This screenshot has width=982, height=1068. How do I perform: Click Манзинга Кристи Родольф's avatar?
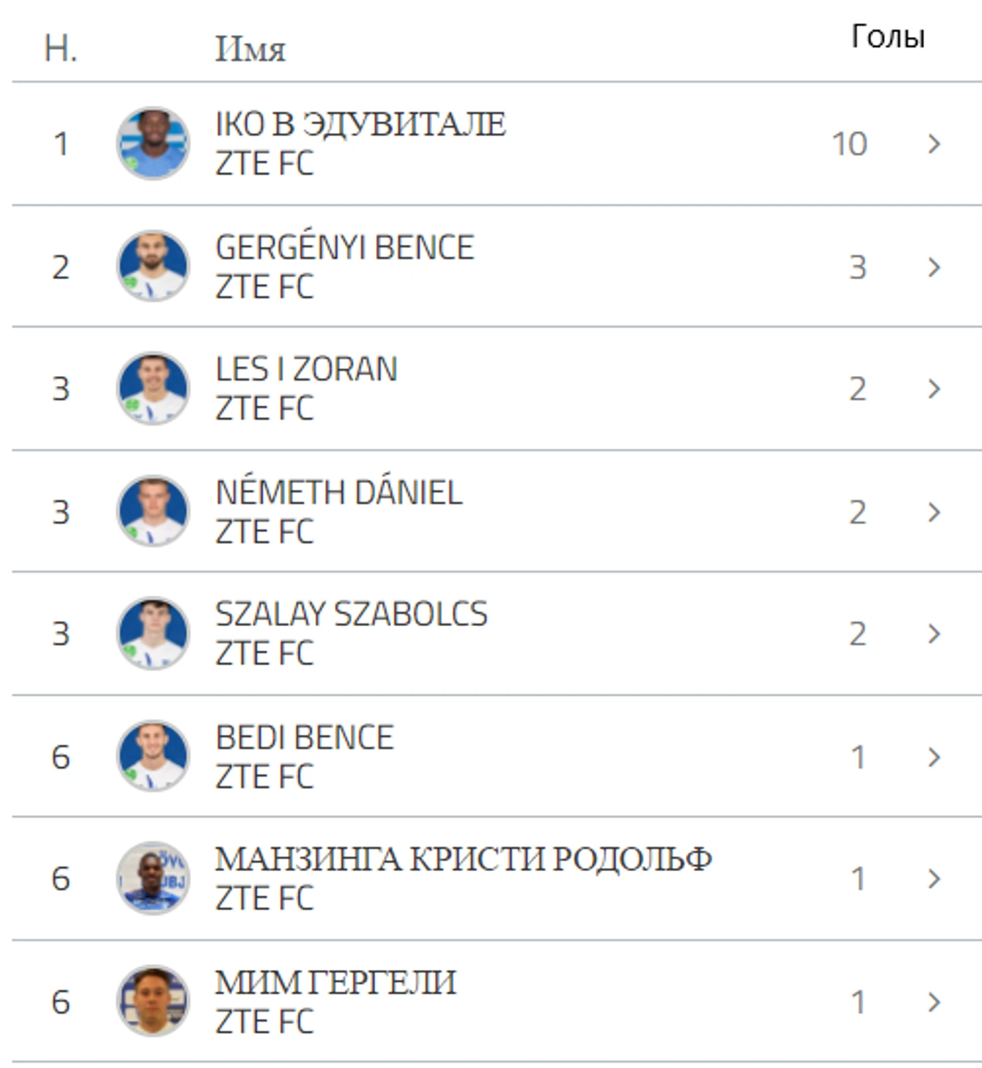(153, 878)
